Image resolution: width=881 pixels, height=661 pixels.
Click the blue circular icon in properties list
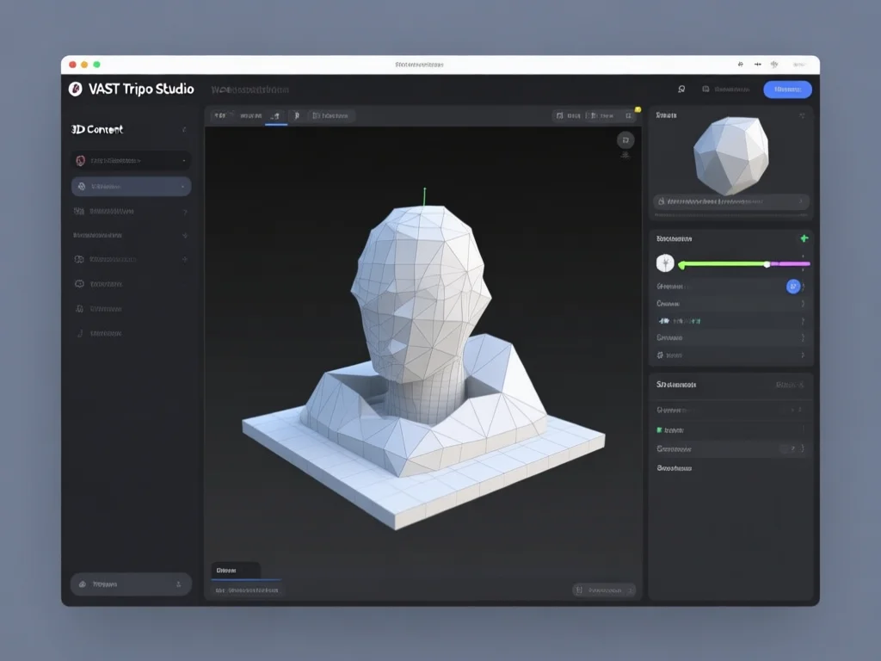tap(793, 287)
